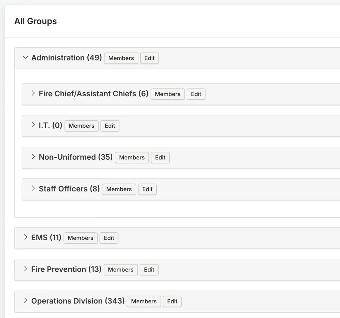Select the Non-Uniformed (35) title
The width and height of the screenshot is (340, 318).
[x=76, y=157]
